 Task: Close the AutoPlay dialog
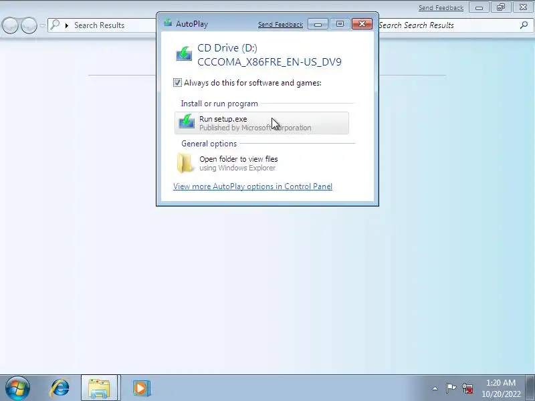click(x=362, y=24)
